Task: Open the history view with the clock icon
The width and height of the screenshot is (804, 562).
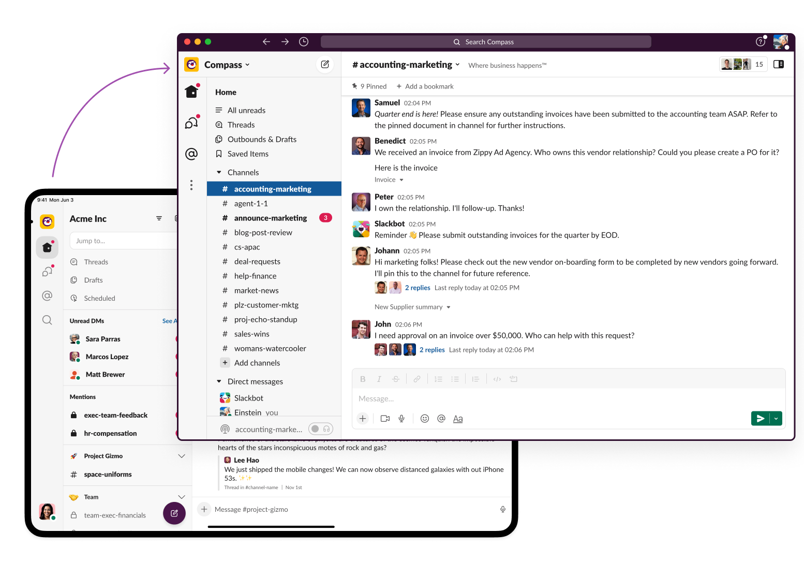Action: 304,41
